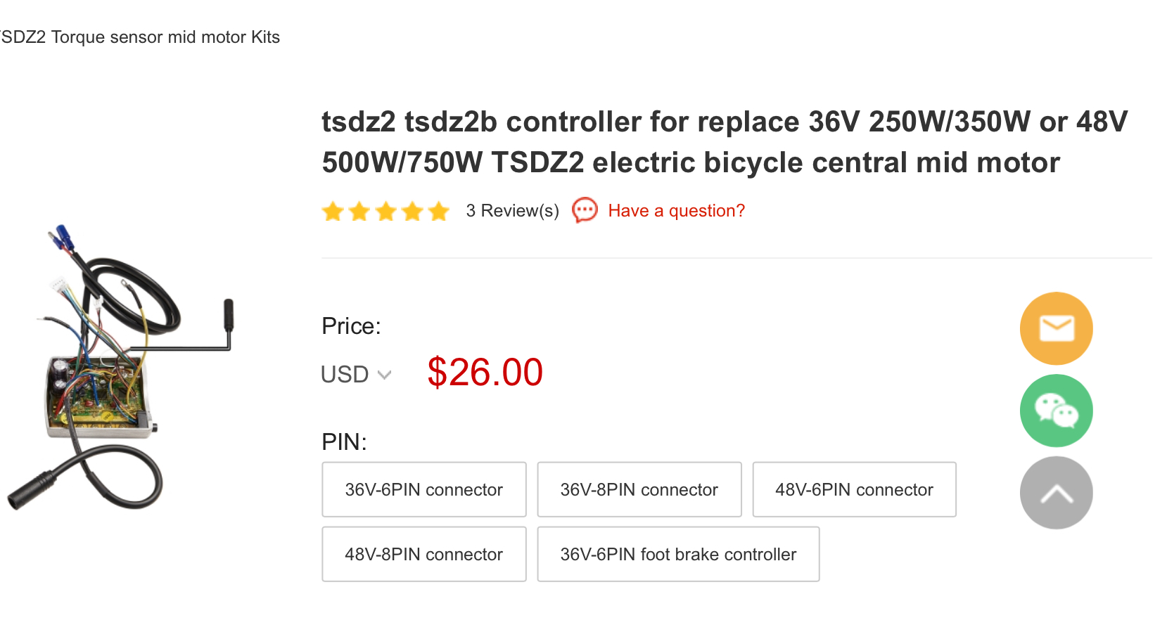Go to TSDZ2 Torque sensor mid motor Kits breadcrumb
The image size is (1167, 632).
[140, 37]
